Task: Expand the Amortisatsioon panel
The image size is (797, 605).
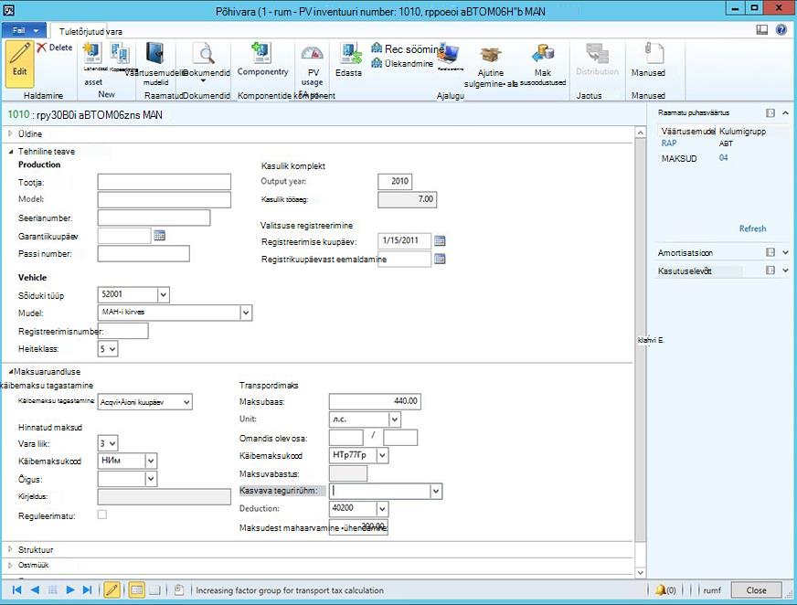Action: 786,252
